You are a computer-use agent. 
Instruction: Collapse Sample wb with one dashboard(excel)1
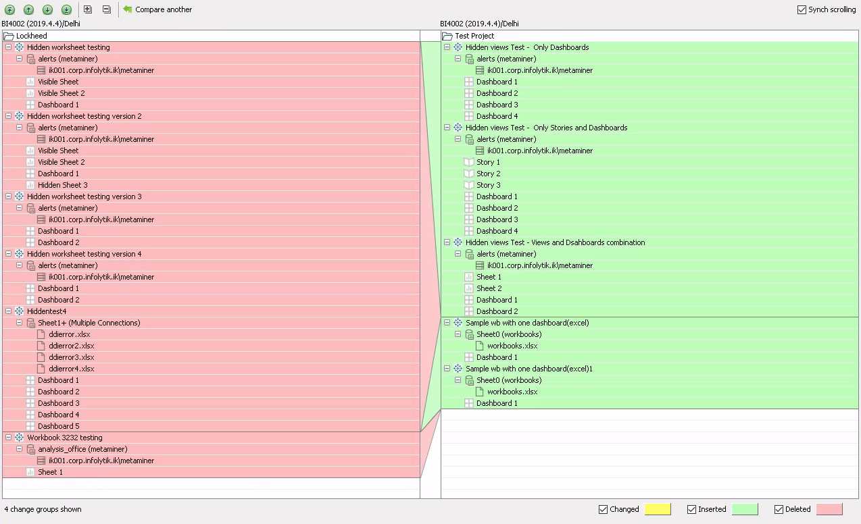(x=447, y=369)
